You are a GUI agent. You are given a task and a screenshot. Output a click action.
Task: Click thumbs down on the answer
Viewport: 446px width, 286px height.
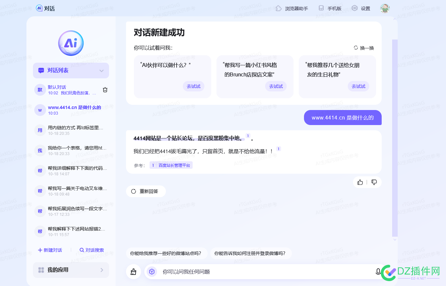pyautogui.click(x=374, y=182)
